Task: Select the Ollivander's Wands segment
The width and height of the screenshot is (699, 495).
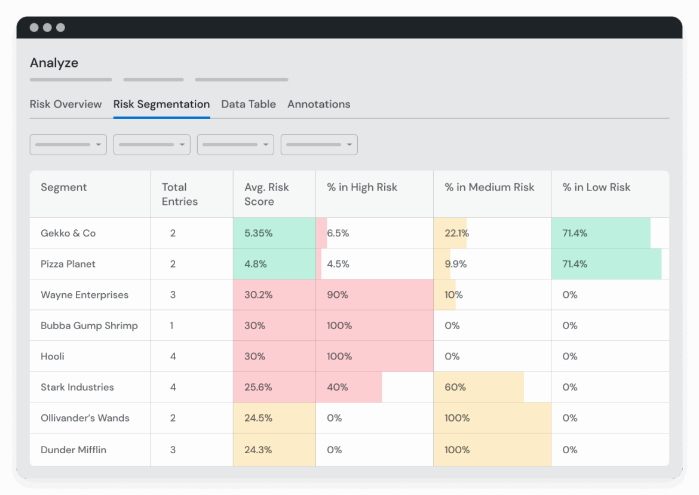Action: 85,418
